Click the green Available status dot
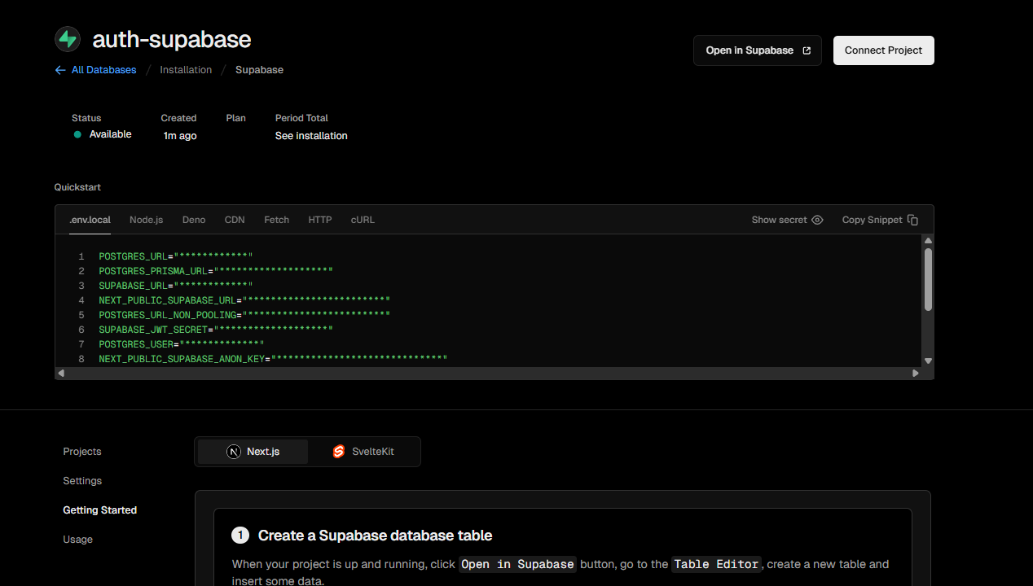Image resolution: width=1033 pixels, height=586 pixels. (x=78, y=134)
